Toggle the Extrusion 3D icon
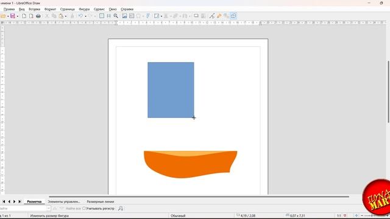Viewport: 390px width, 219px height. point(226,16)
